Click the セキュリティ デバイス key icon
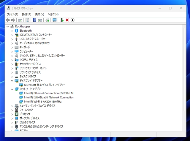Viewport: 190px width, 141px height. pos(17,64)
